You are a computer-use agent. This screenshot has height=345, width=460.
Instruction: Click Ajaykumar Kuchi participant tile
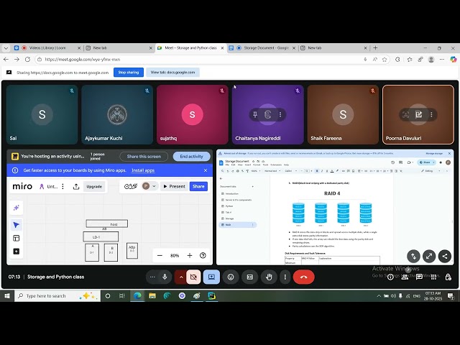pos(117,115)
